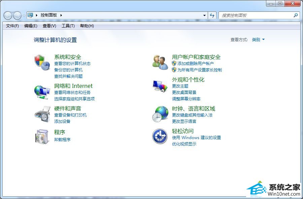Click 更改桌面背景 link
303x199 pixels.
[x=184, y=92]
